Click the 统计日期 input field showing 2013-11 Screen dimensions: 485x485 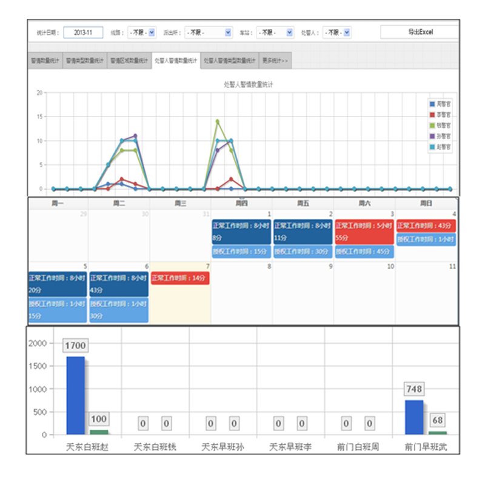pyautogui.click(x=82, y=32)
